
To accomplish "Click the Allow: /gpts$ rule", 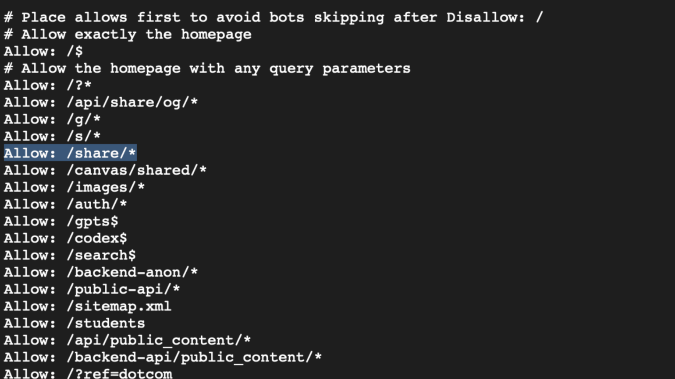I will (x=61, y=221).
